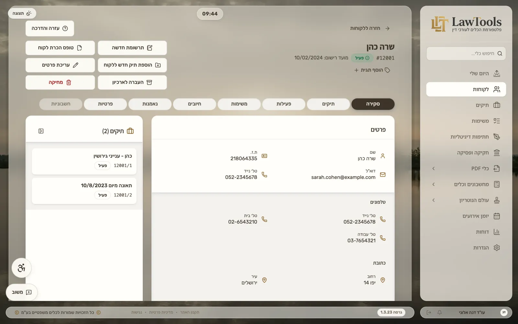Open the עזרה והדרכה help button
Image resolution: width=518 pixels, height=324 pixels.
click(x=50, y=29)
